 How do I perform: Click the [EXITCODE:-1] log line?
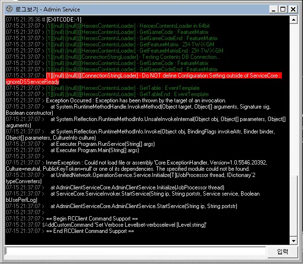44,20
